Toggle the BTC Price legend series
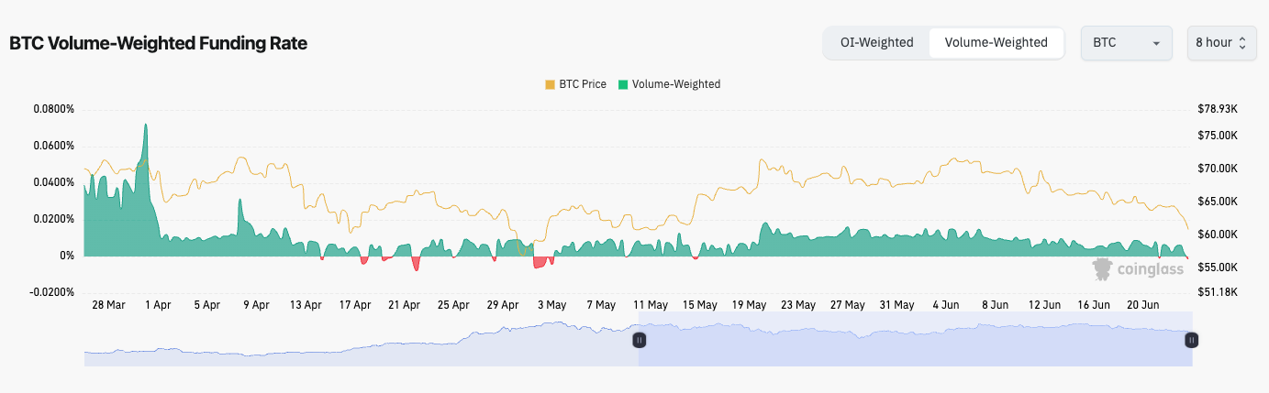 tap(582, 84)
